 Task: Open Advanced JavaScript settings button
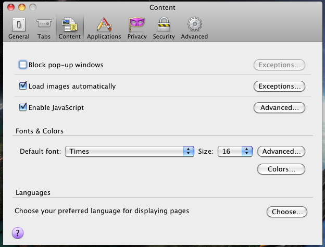(279, 108)
